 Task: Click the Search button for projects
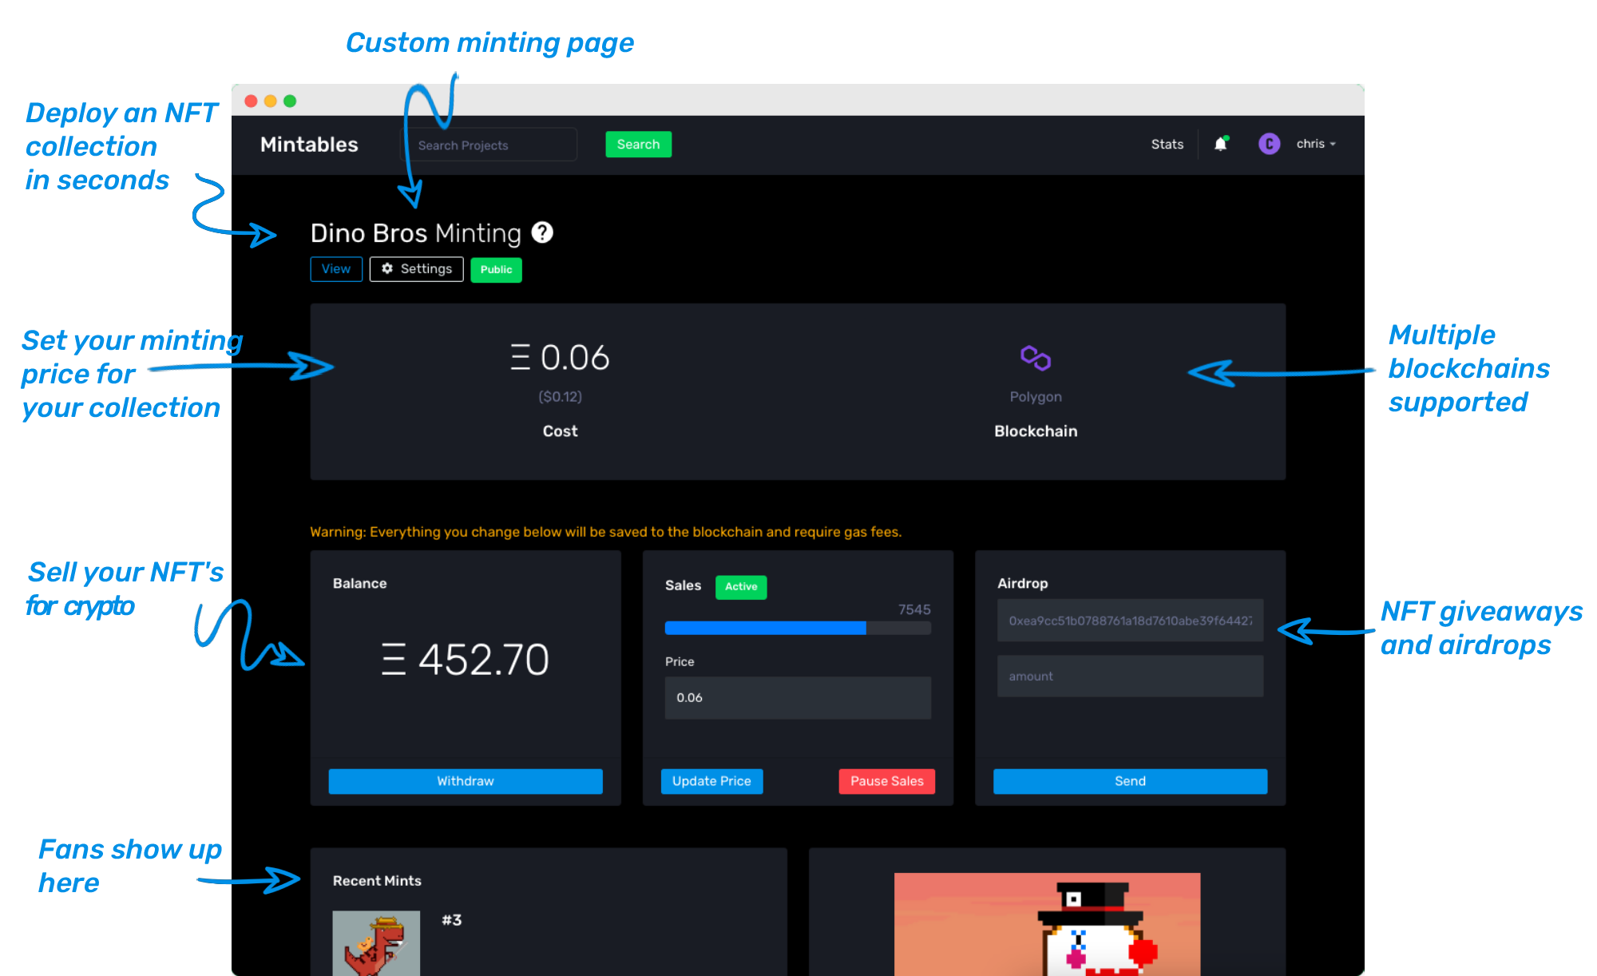pyautogui.click(x=638, y=144)
